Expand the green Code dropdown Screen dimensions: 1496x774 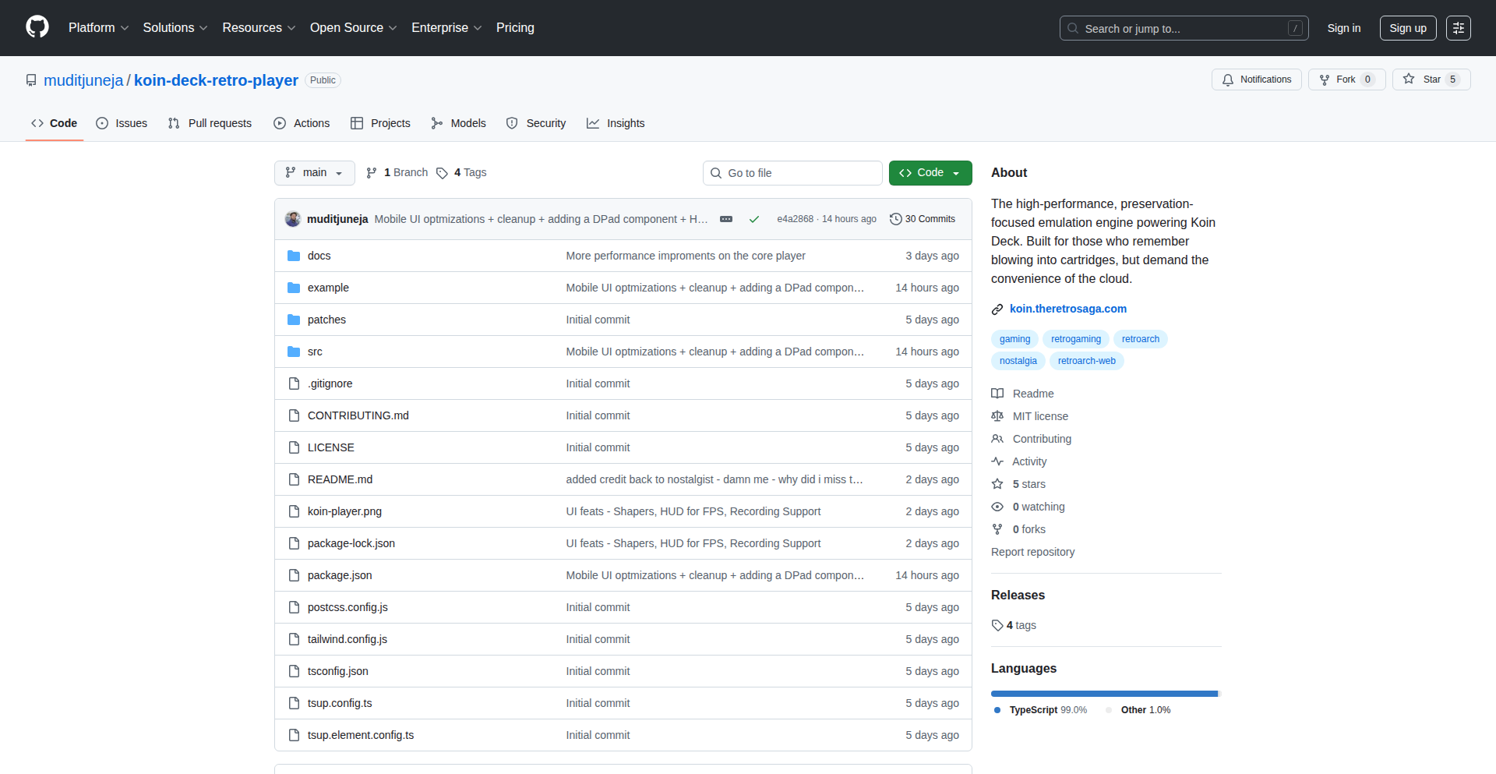(x=930, y=173)
